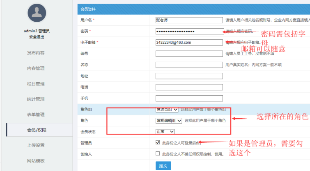Open 上传设置 sidebar item
310x171 pixels.
pos(36,145)
